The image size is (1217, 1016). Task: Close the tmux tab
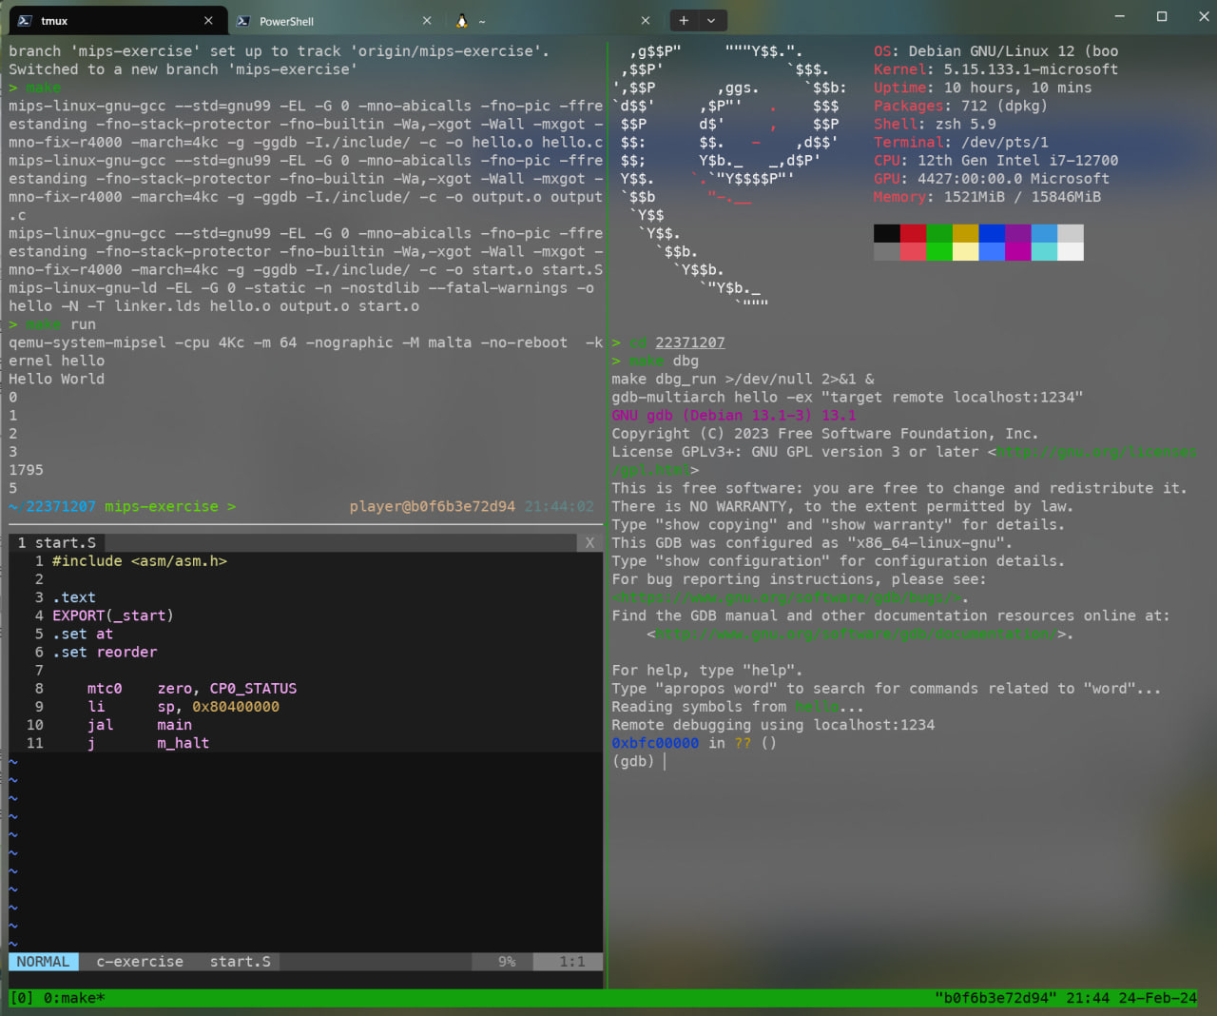point(208,20)
